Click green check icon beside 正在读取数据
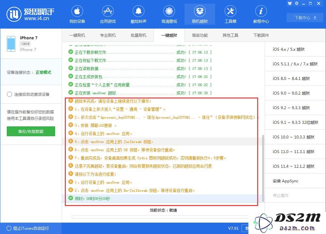The image size is (326, 234). [71, 68]
